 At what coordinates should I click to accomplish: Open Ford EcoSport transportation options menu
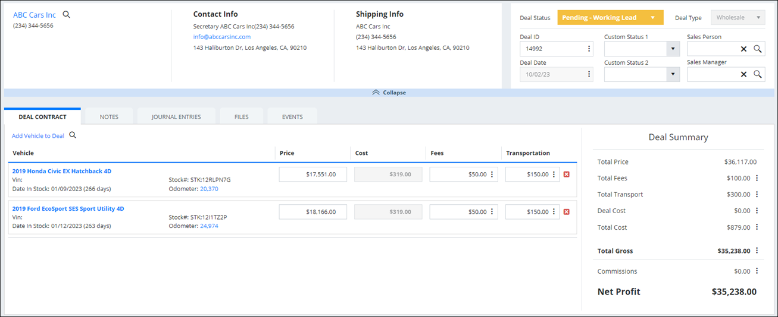554,211
